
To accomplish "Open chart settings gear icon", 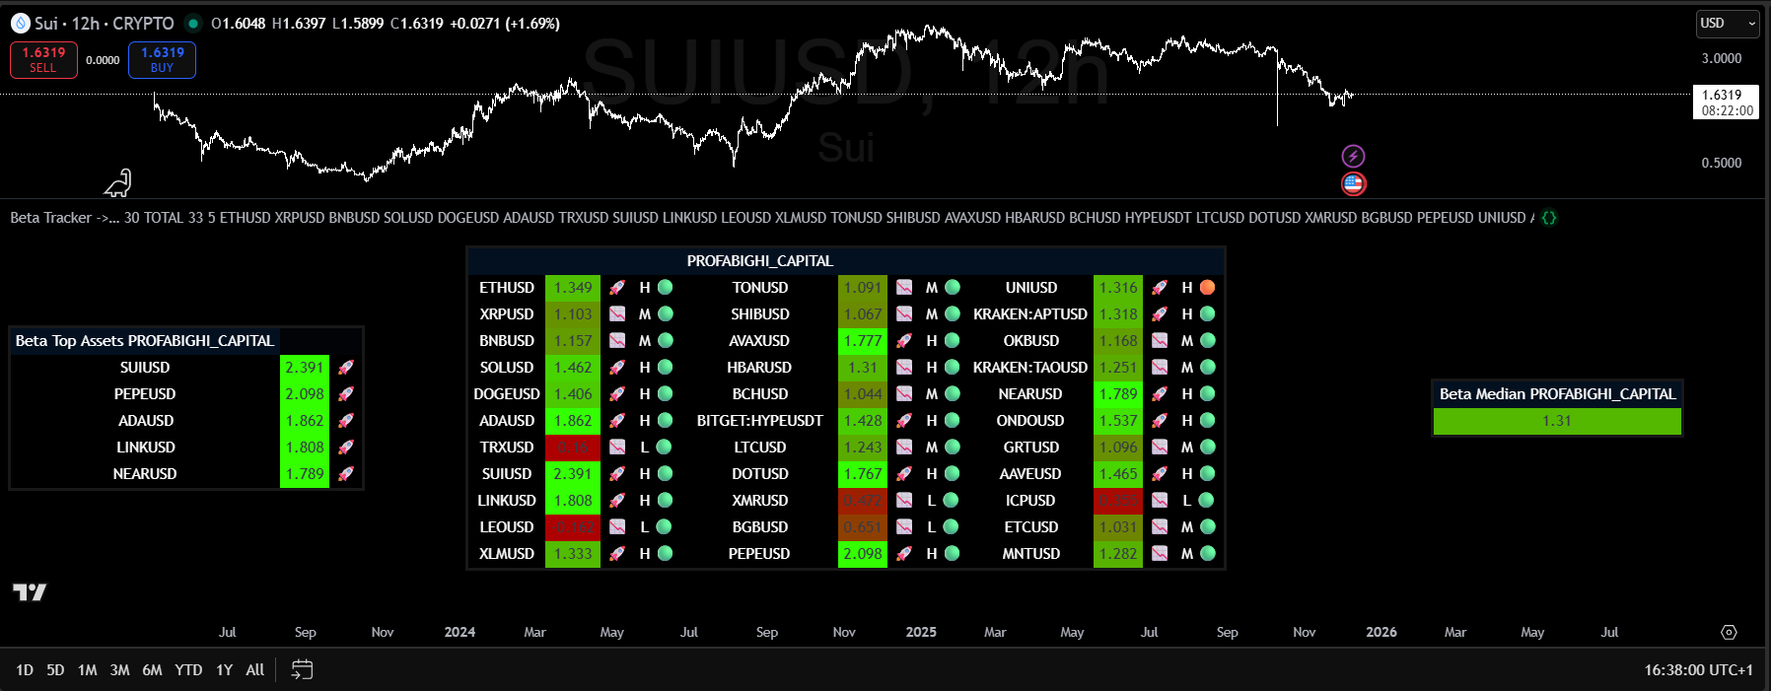I will 1729,632.
